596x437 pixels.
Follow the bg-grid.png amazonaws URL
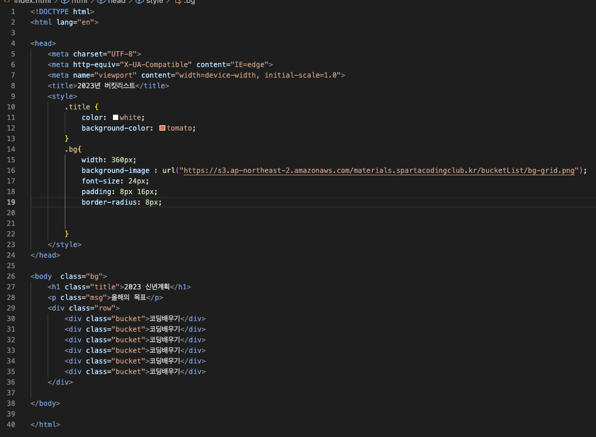click(379, 171)
